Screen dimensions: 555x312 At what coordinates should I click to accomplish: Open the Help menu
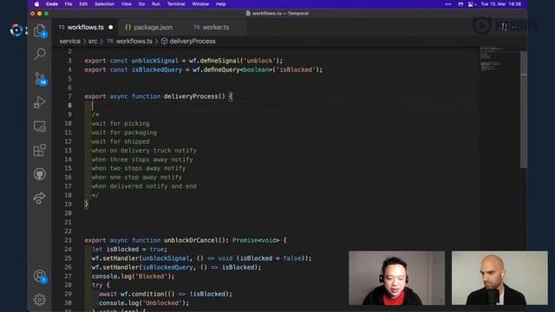click(221, 4)
